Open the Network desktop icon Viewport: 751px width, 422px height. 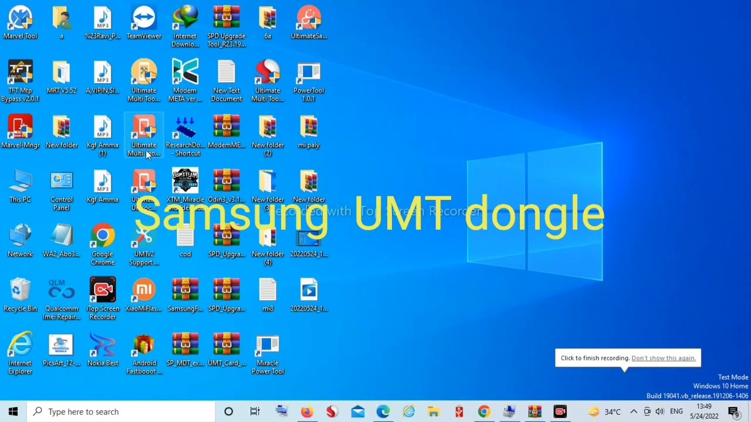(x=21, y=241)
